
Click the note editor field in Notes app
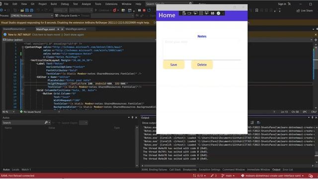click(202, 50)
